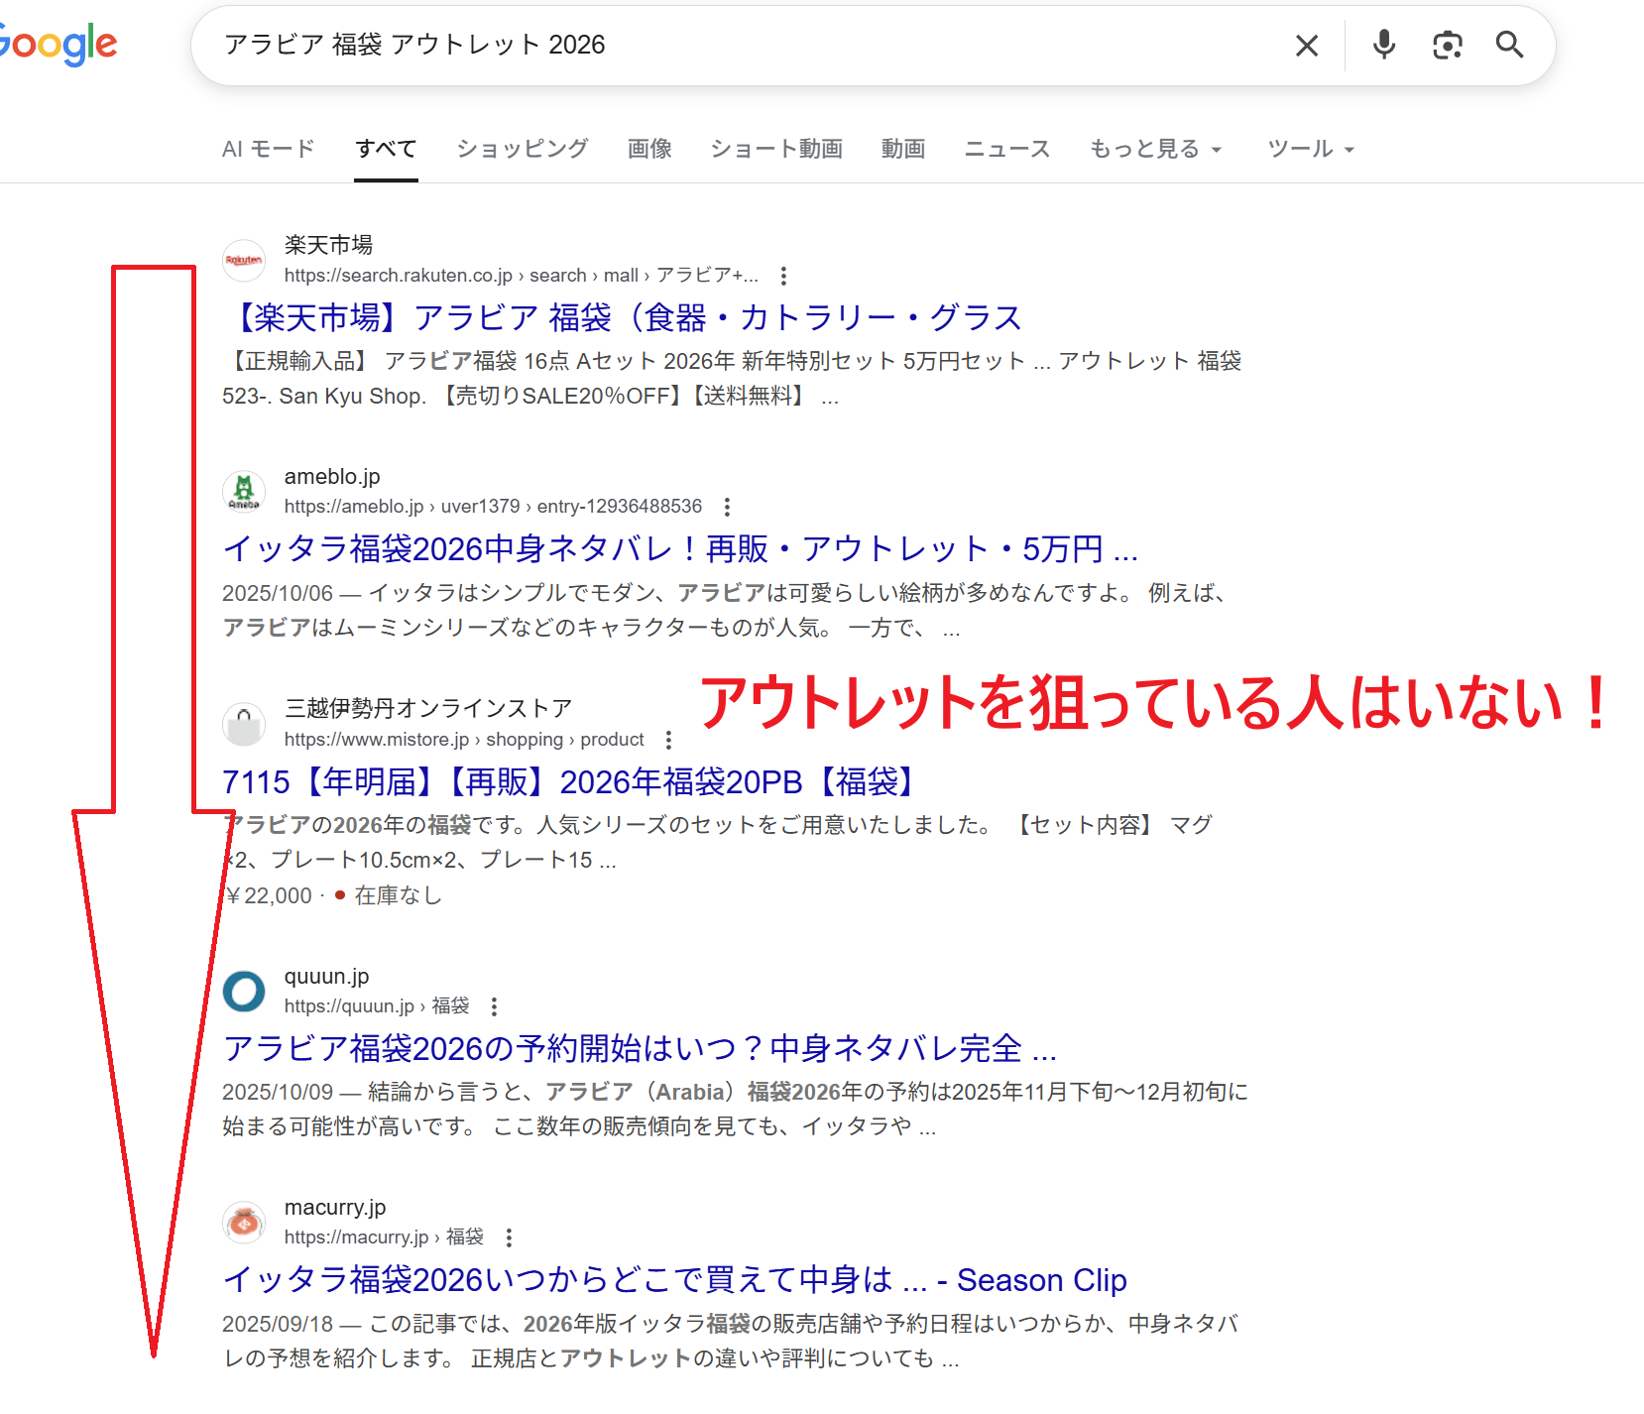The height and width of the screenshot is (1414, 1644).
Task: Open the アラビア福袋2026の予約開始はいつ result link
Action: [x=640, y=1048]
